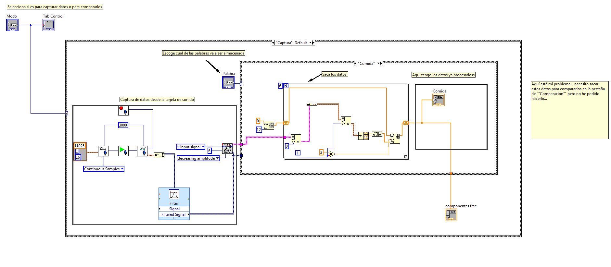Screen dimensions: 611x267
Task: Click the index array node after Sound Read
Action: 159,155
